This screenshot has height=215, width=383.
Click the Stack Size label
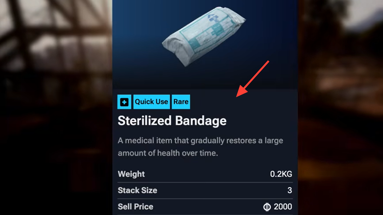coord(138,190)
